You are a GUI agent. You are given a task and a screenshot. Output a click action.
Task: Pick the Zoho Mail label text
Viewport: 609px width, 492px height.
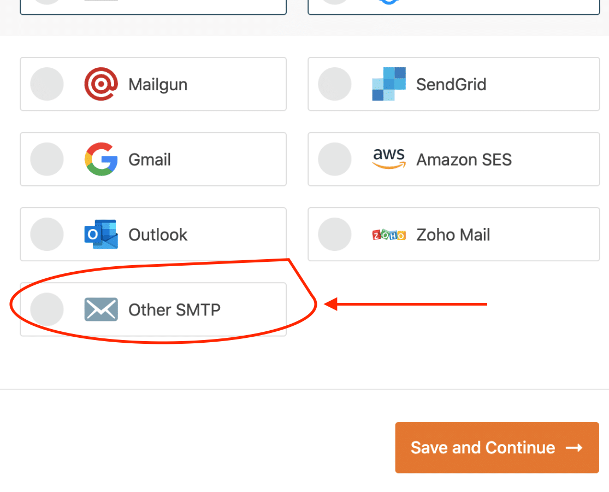click(453, 235)
